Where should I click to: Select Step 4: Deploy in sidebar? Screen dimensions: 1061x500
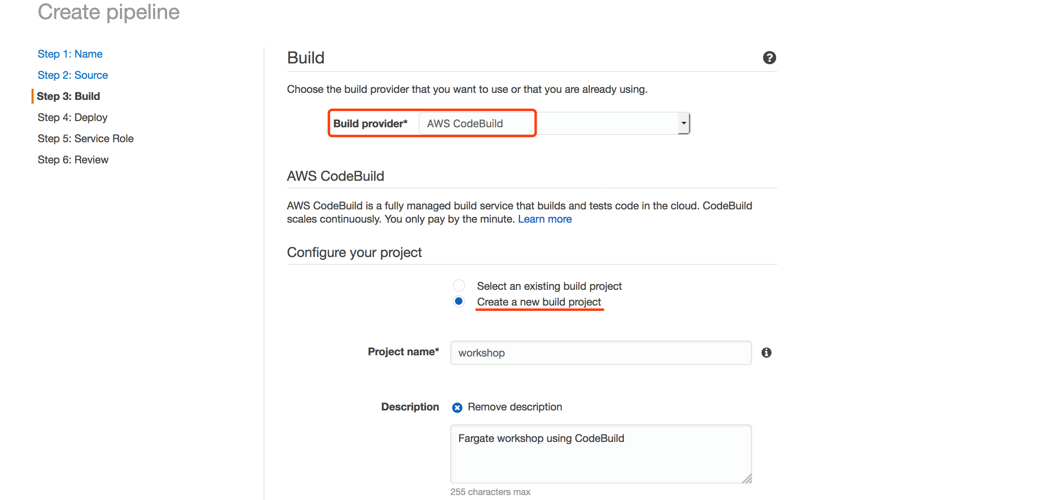[73, 117]
